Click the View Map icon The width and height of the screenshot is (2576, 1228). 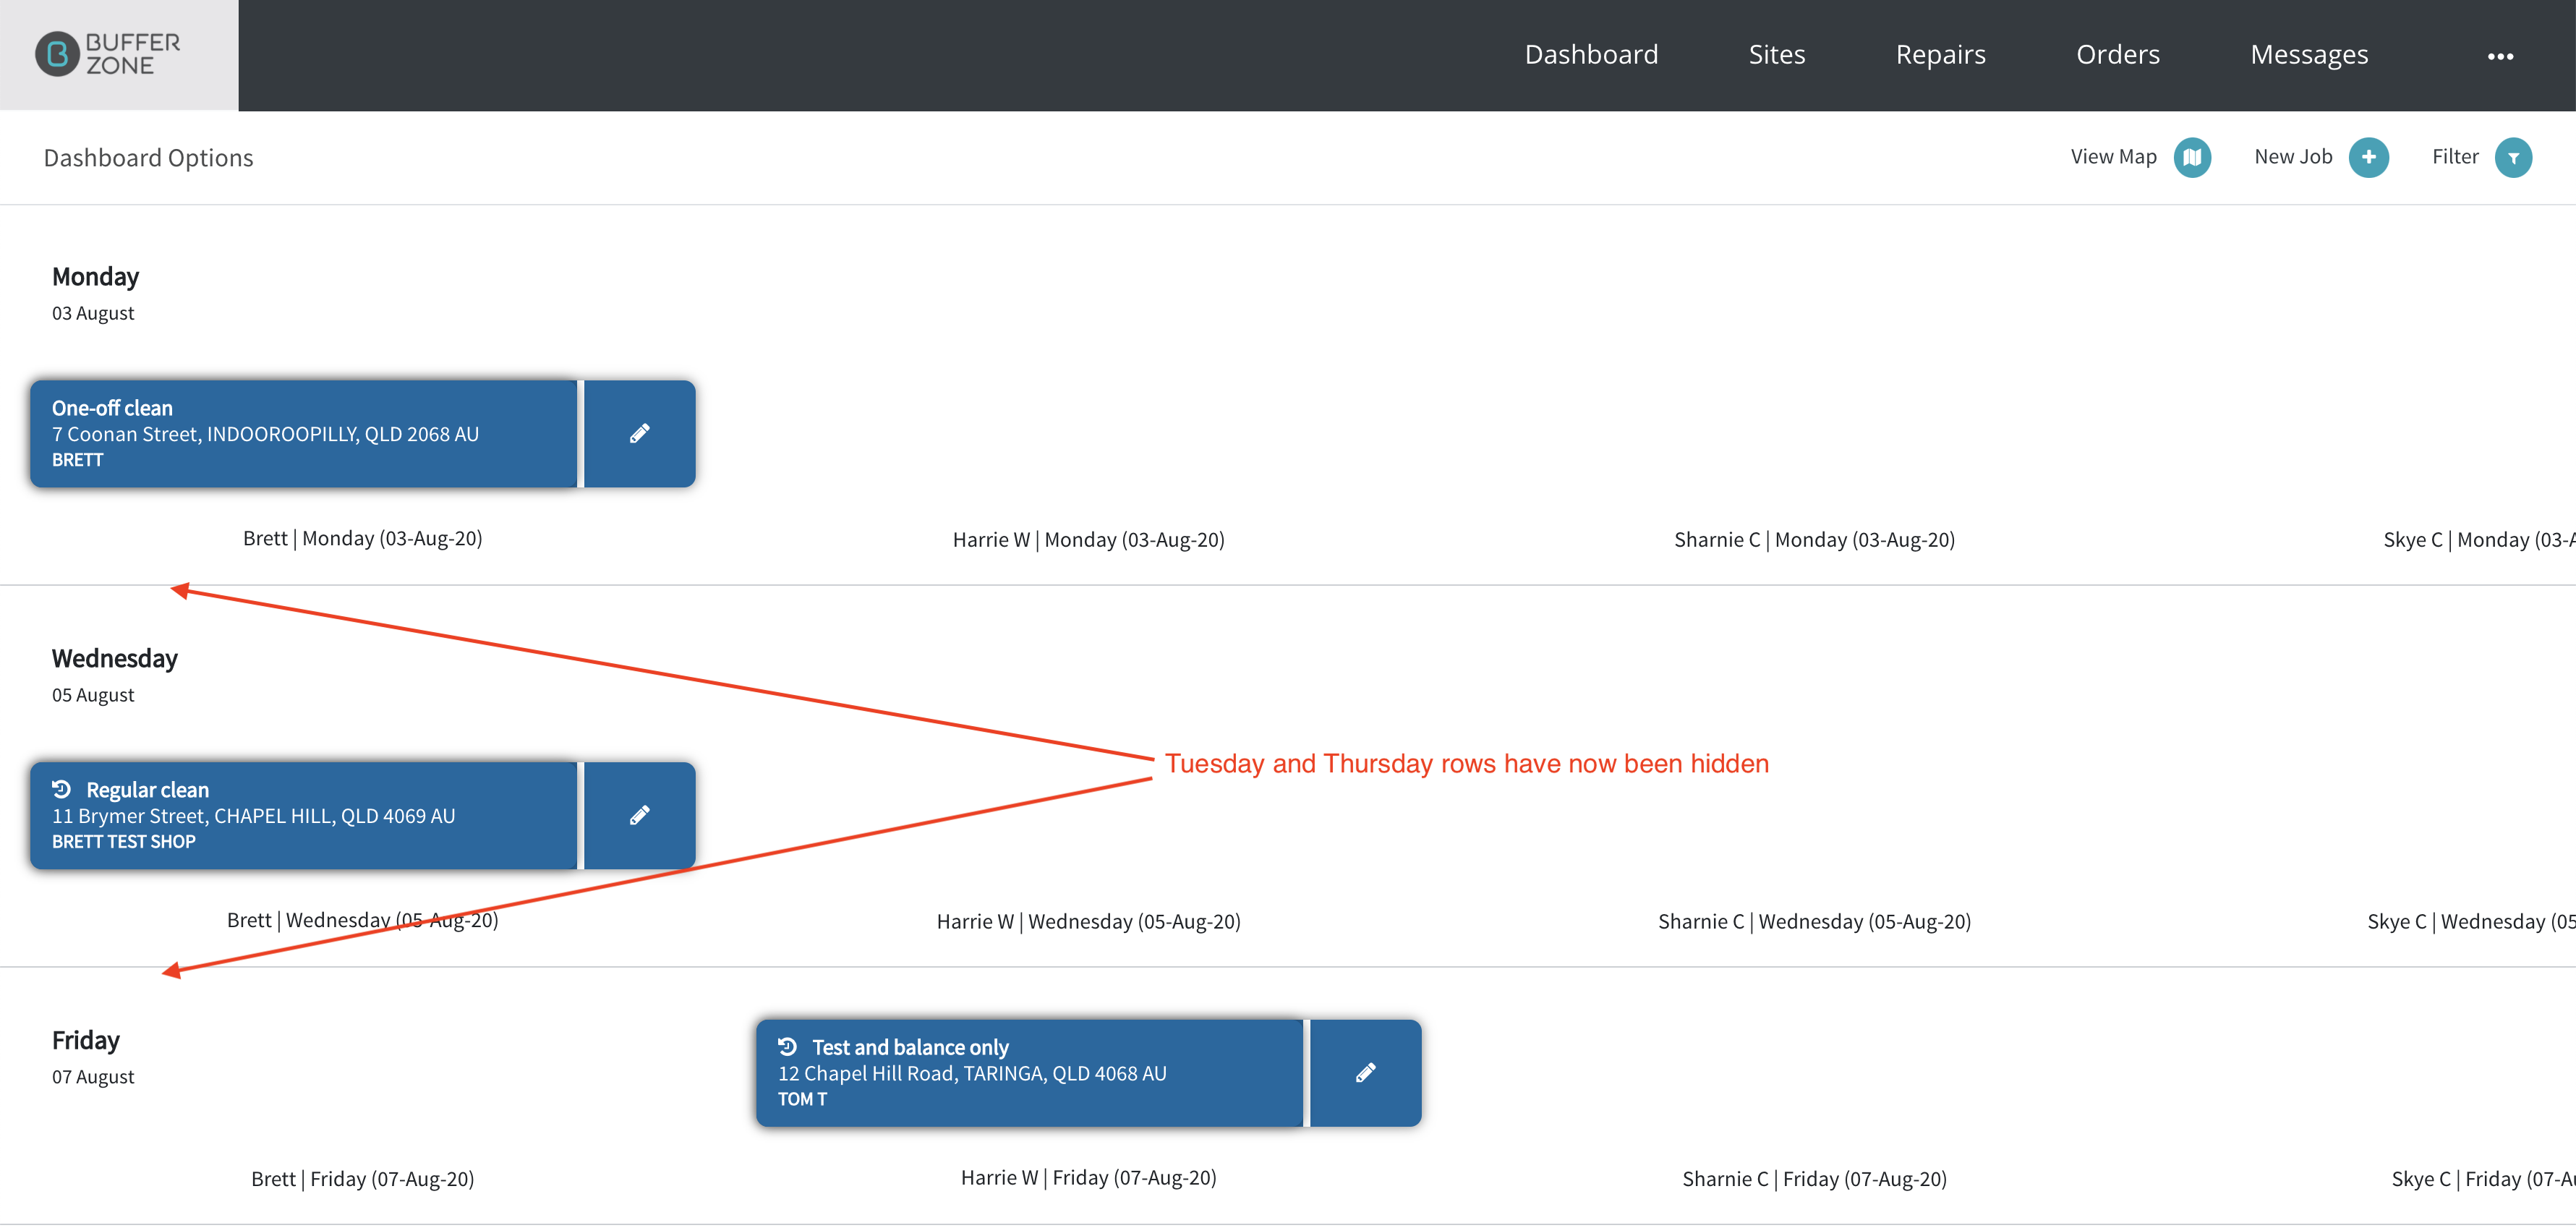click(2192, 157)
